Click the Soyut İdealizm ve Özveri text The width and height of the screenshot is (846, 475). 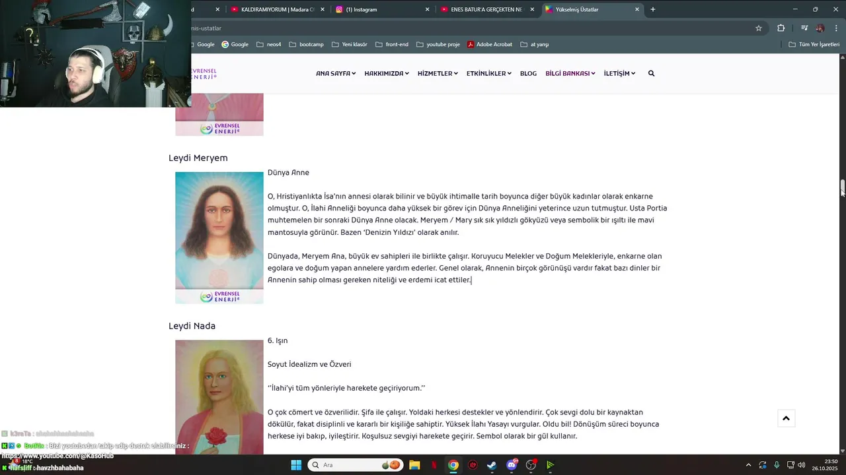coord(309,364)
